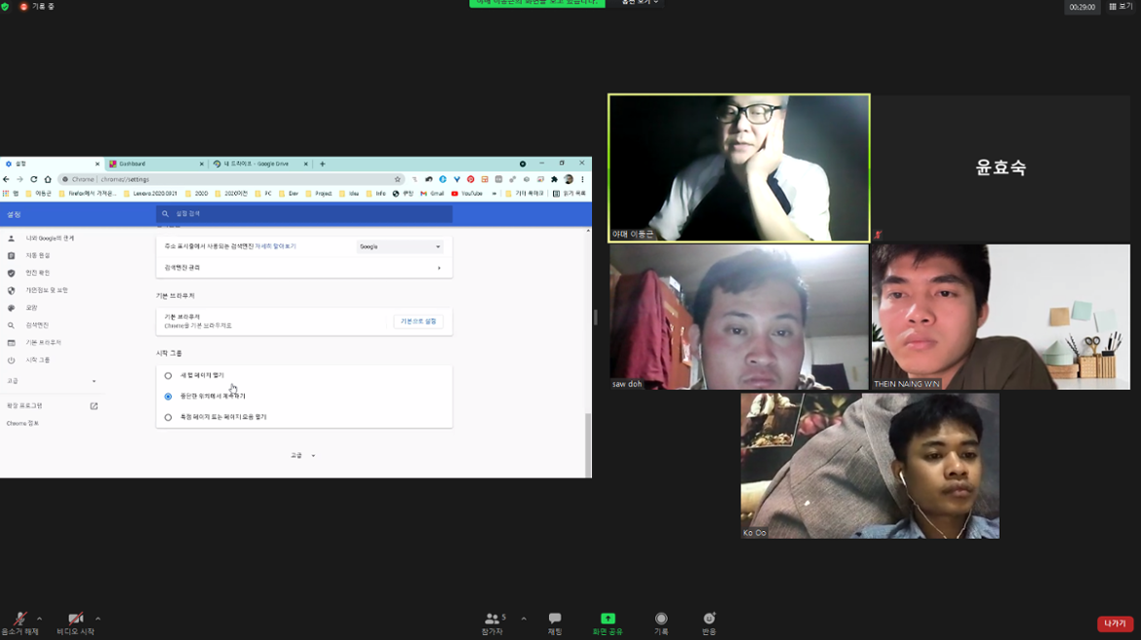Image resolution: width=1141 pixels, height=640 pixels.
Task: Unmute the microphone in Zoom toolbar
Action: 20,619
